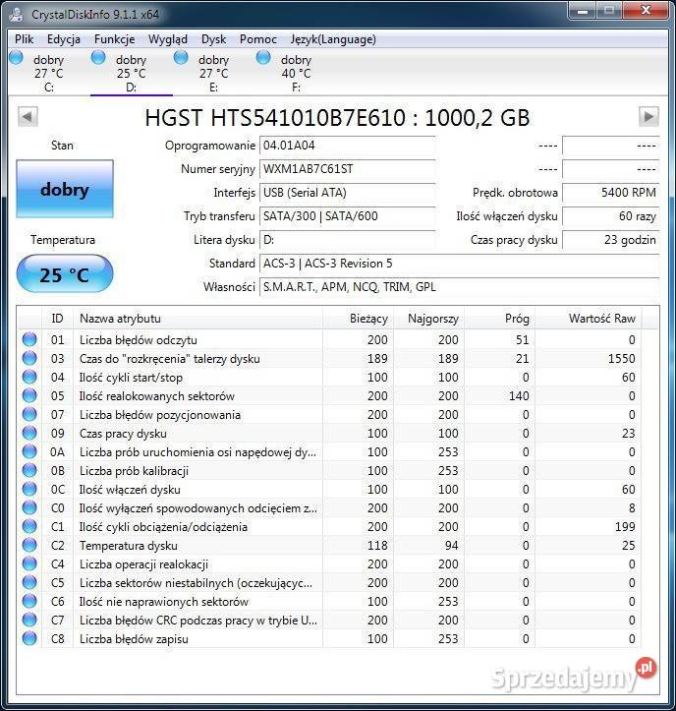Image resolution: width=676 pixels, height=711 pixels.
Task: Click status orb for attribute 01 read errors
Action: (29, 340)
